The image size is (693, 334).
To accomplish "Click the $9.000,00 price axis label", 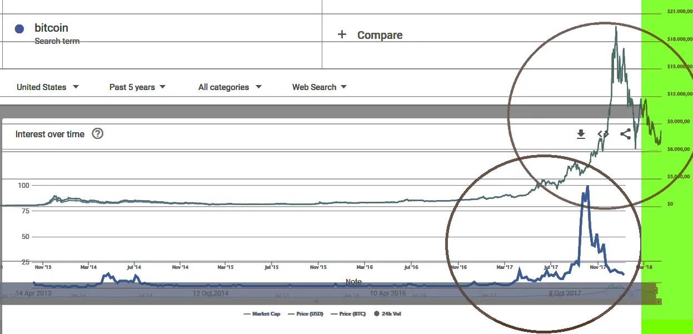I will (679, 121).
